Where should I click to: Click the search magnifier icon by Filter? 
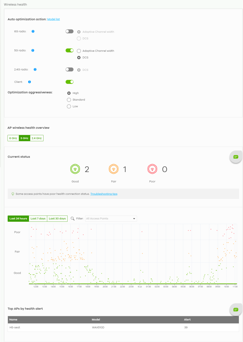73,219
